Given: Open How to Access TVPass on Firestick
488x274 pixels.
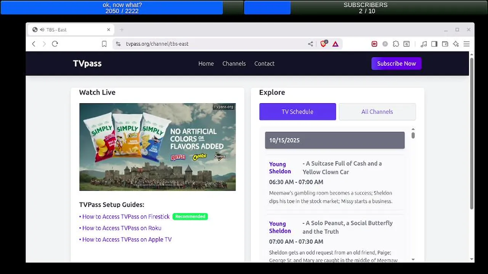Looking at the screenshot, I should point(126,217).
